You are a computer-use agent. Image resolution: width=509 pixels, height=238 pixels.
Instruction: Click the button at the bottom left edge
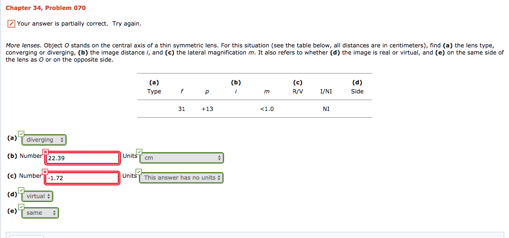(26, 237)
